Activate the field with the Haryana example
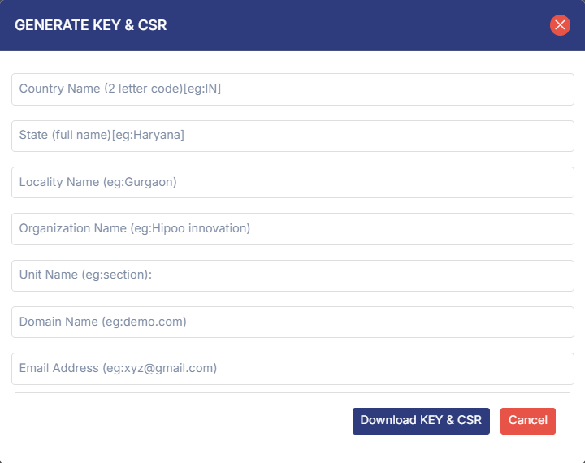This screenshot has height=463, width=585. (x=292, y=136)
